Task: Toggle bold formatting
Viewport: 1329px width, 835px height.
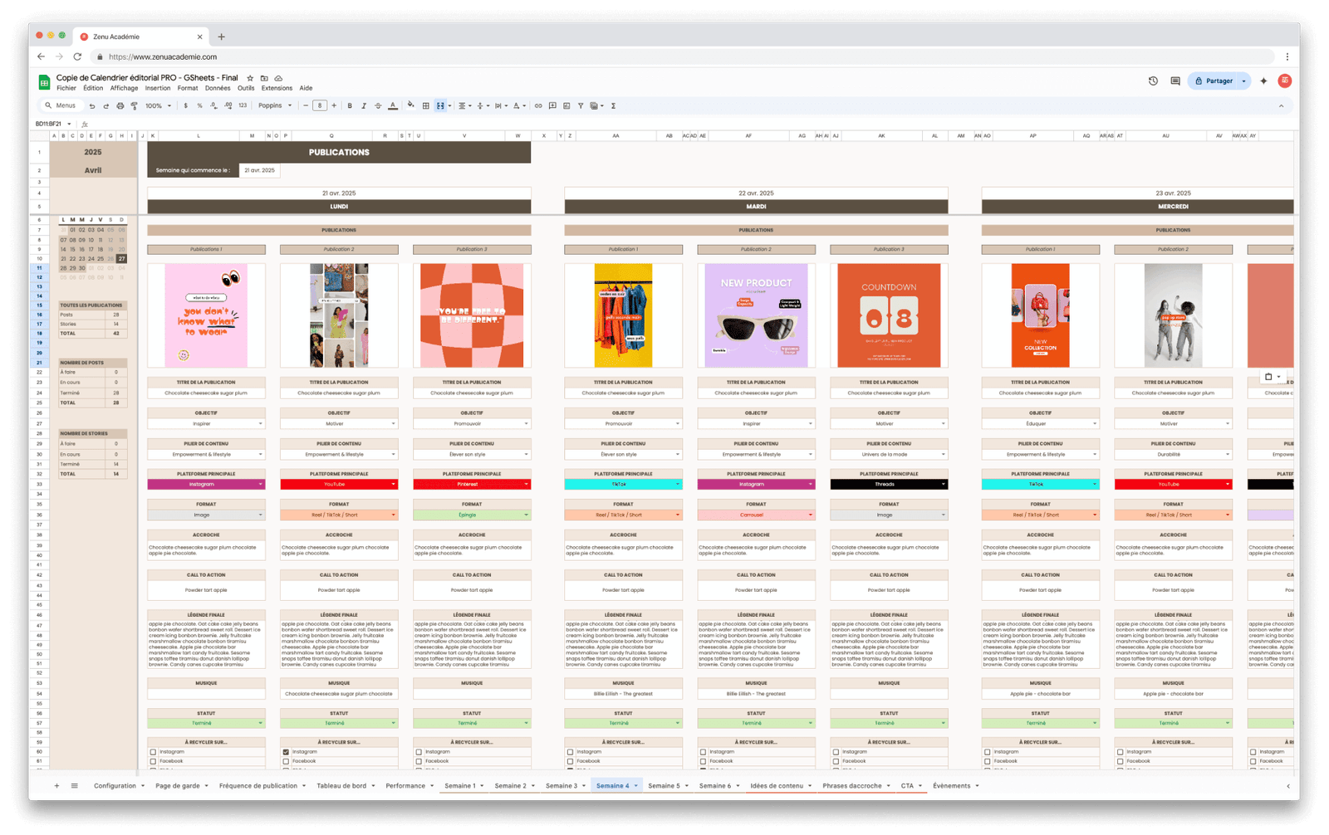Action: click(350, 106)
